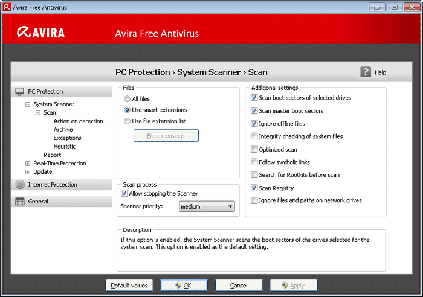Screen dimensions: 423x297
Task: Uncheck Ignore offline files
Action: [254, 123]
